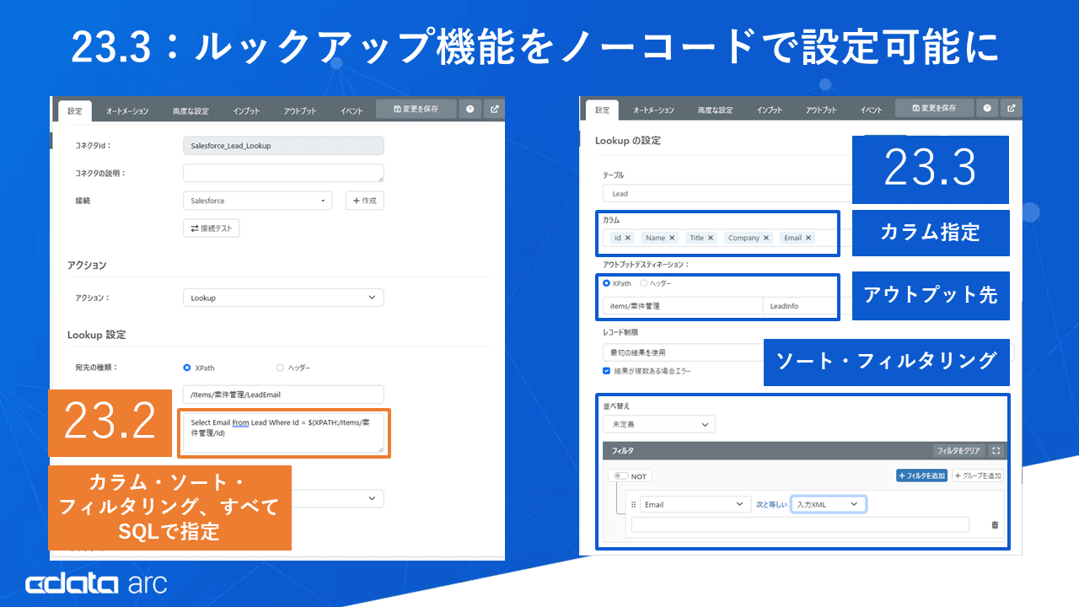The image size is (1079, 607).
Task: Delete the filter row using the trash icon
Action: [995, 524]
